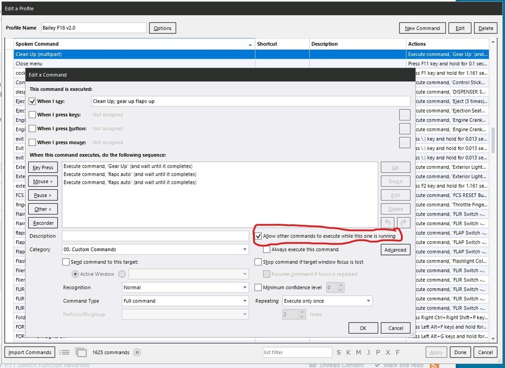Open the Recognition dropdown showing Normal
This screenshot has width=505, height=368.
pyautogui.click(x=185, y=288)
